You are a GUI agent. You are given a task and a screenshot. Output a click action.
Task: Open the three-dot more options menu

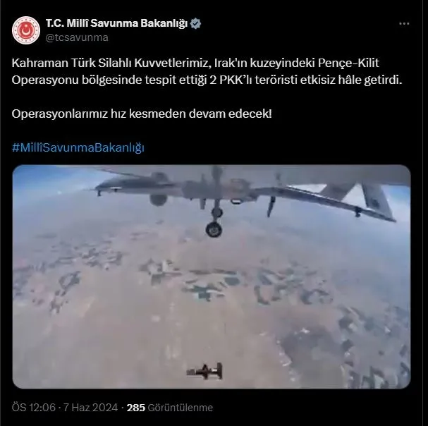tap(404, 24)
